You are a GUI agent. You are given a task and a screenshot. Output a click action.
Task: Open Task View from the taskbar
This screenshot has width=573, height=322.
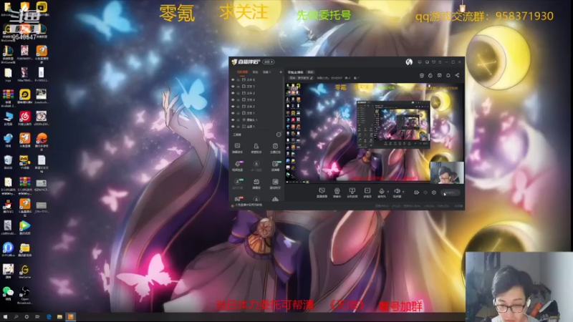pyautogui.click(x=37, y=316)
